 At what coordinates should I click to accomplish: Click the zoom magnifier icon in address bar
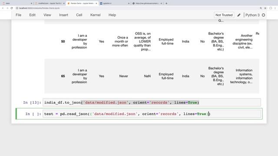pos(261,8)
